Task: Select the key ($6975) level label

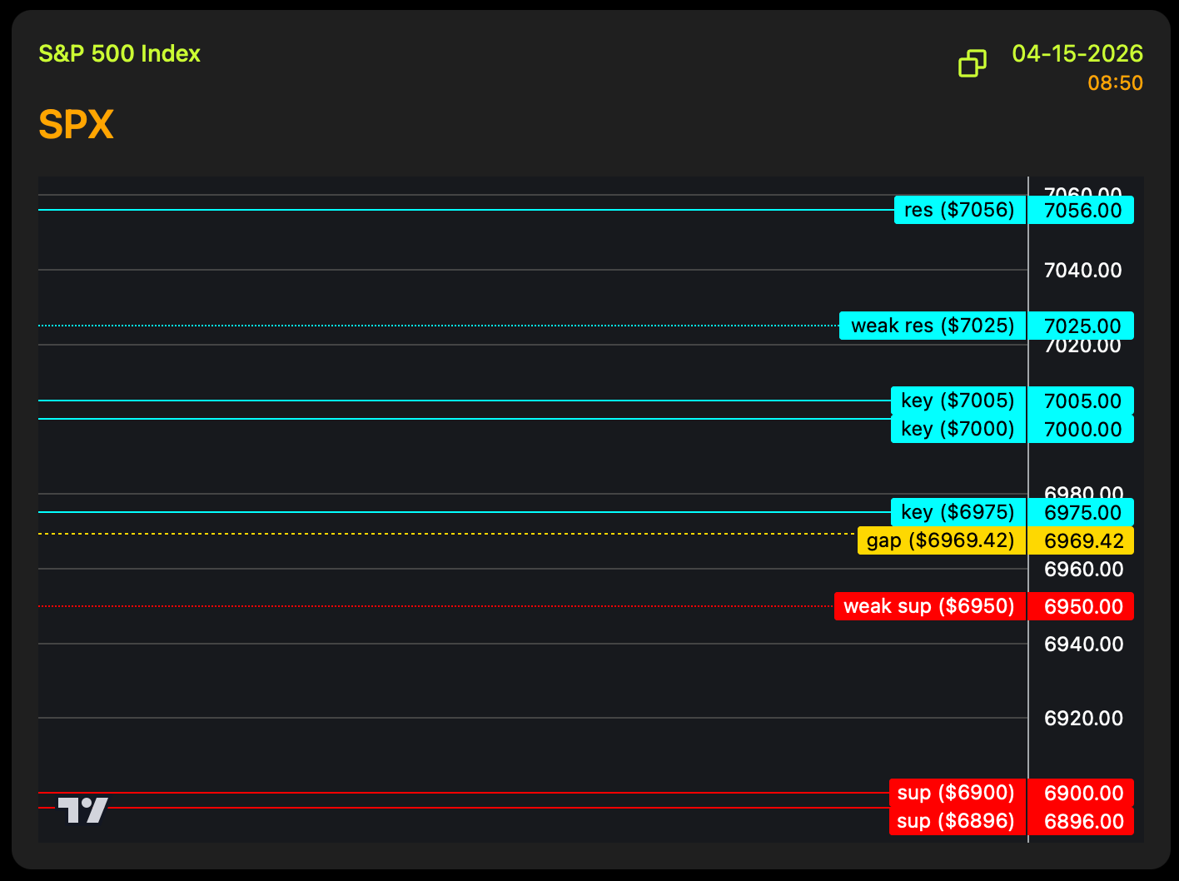Action: coord(958,512)
